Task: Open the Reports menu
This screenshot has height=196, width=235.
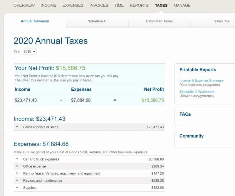Action: click(x=139, y=5)
